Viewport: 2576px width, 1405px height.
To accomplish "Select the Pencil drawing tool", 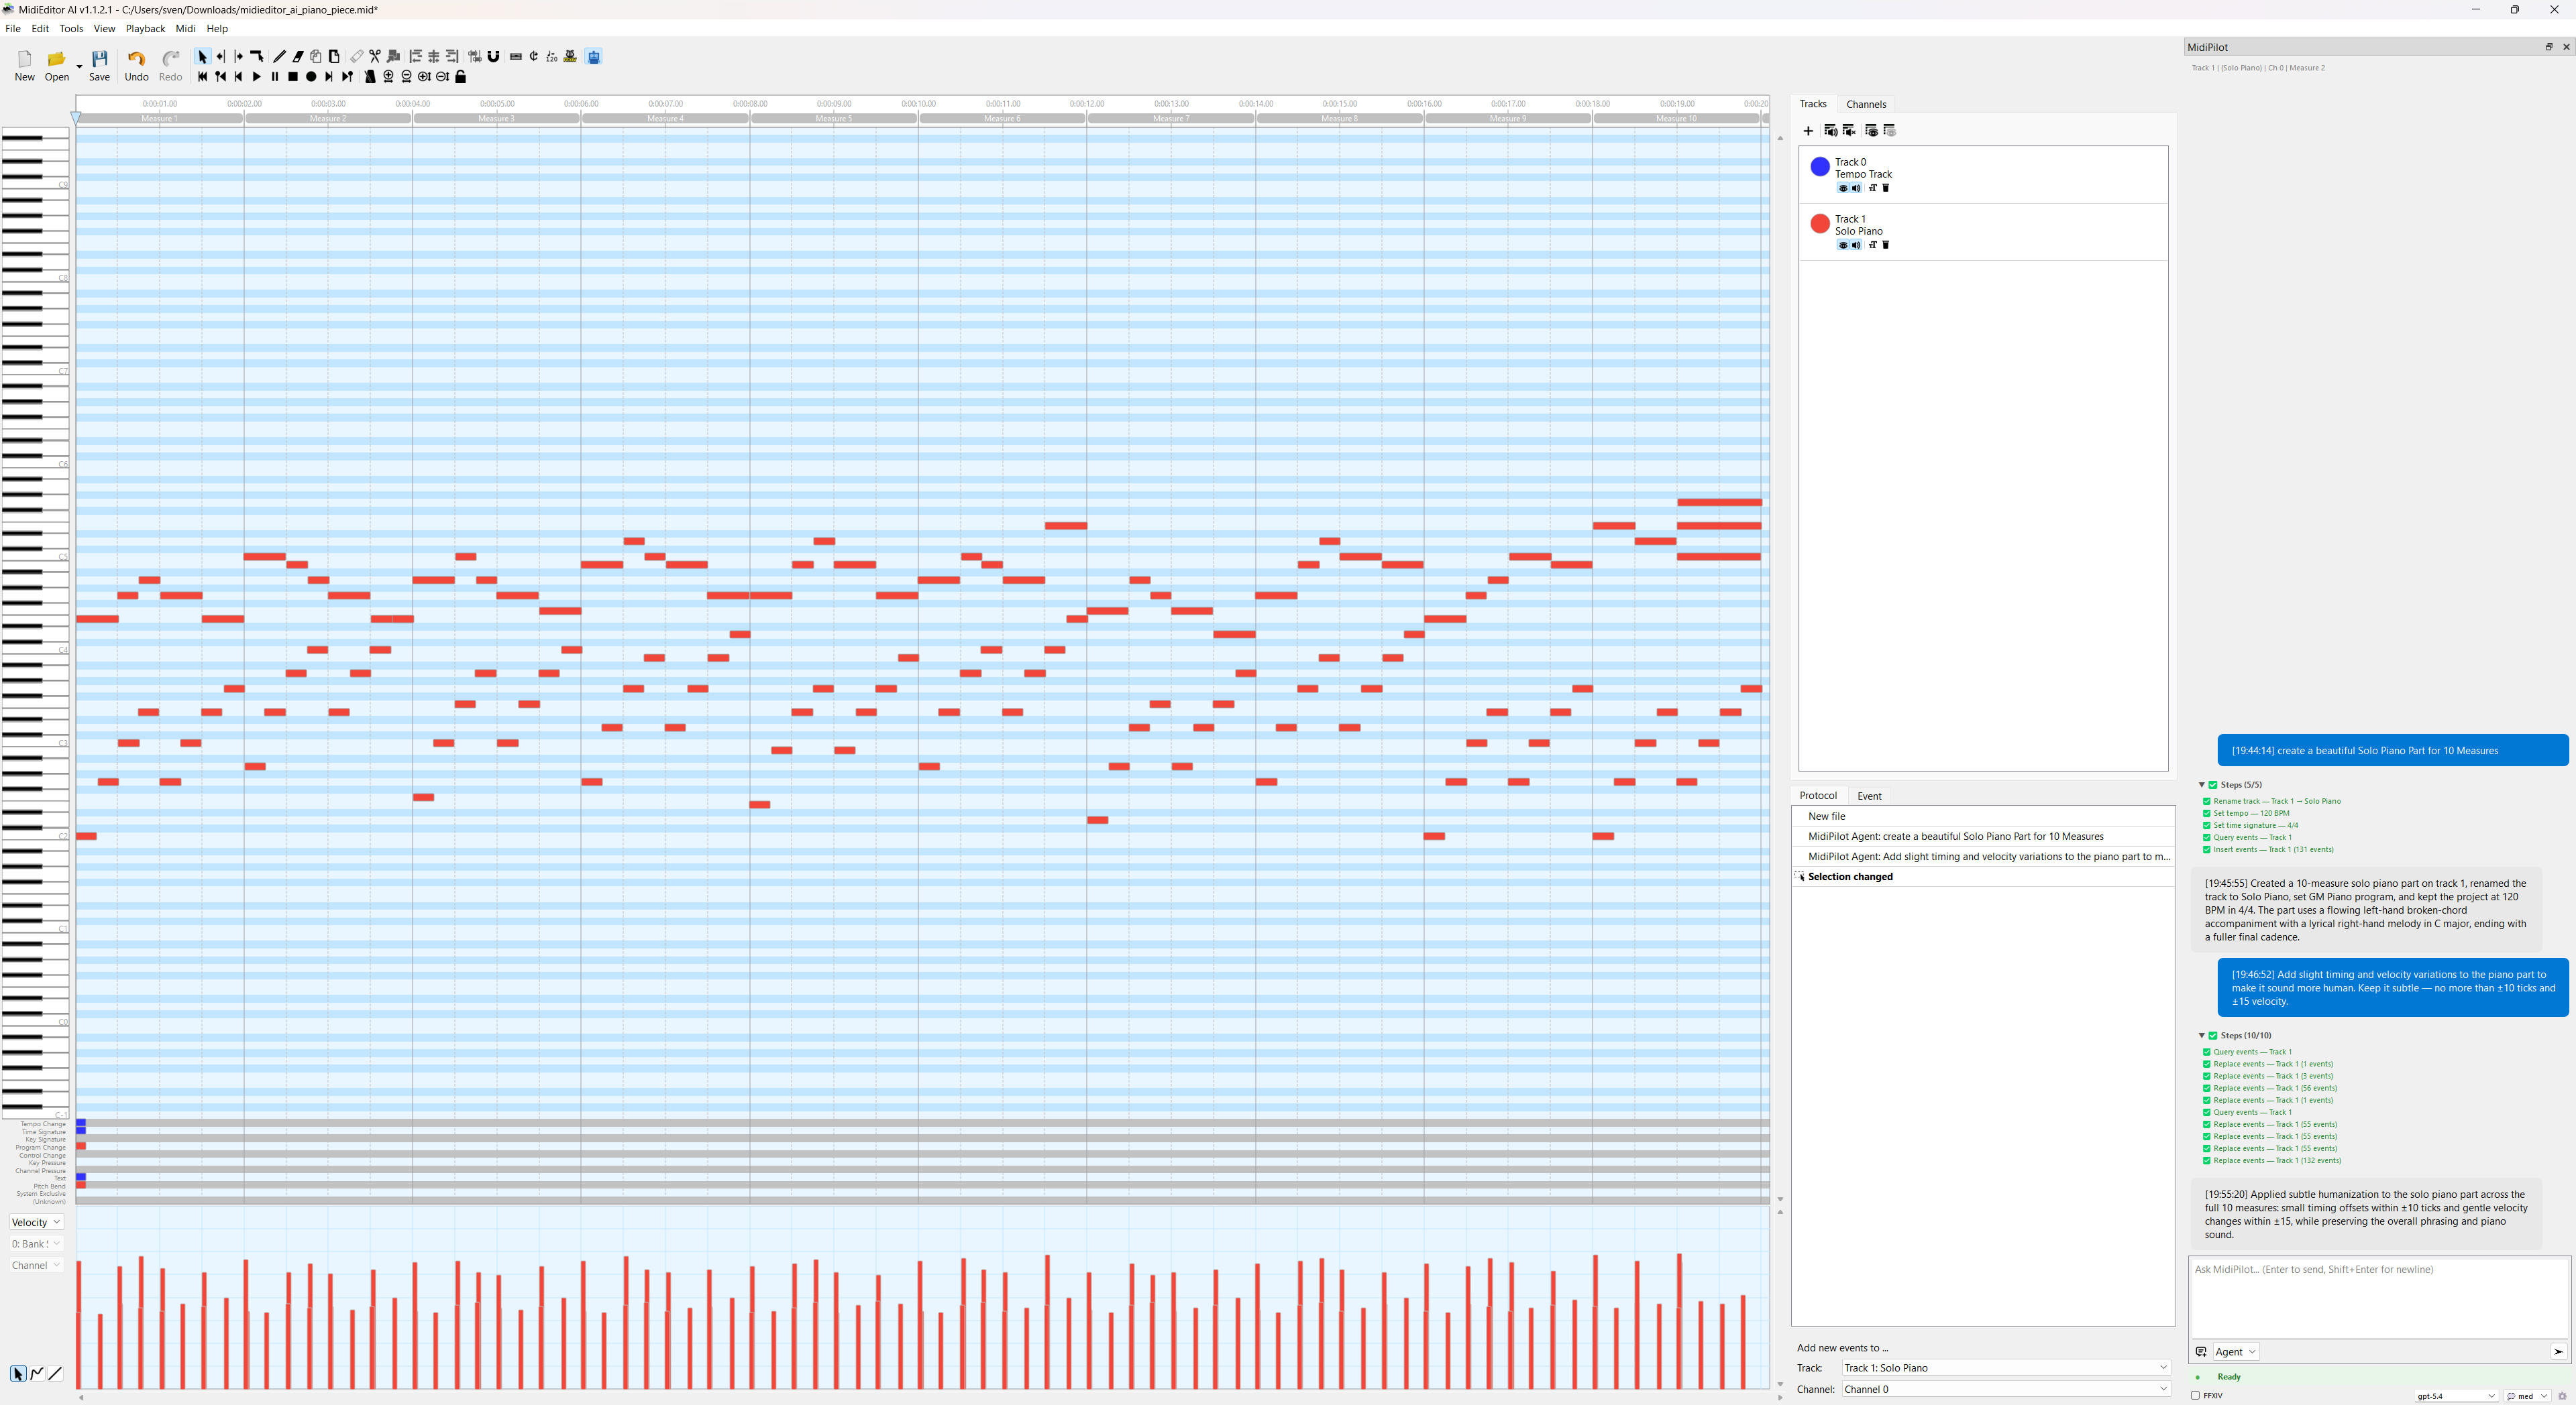I will click(x=280, y=57).
